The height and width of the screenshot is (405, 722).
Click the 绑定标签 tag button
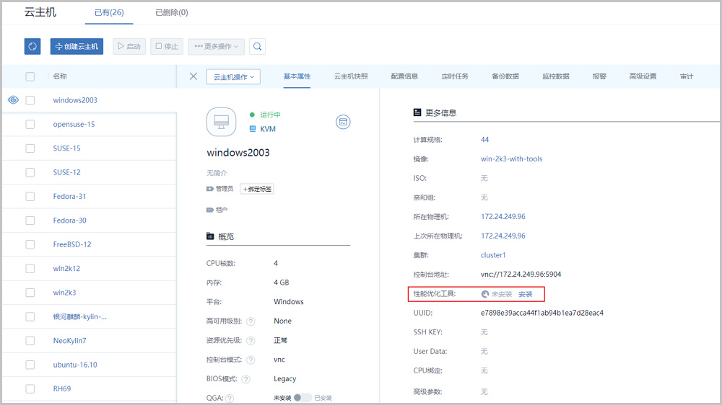coord(256,189)
